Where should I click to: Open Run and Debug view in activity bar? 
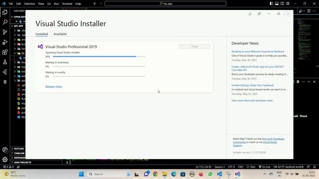[5, 42]
